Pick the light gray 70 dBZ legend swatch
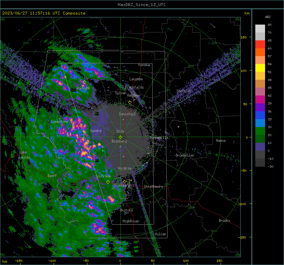Screen dimensions: 284x265 click(260, 29)
